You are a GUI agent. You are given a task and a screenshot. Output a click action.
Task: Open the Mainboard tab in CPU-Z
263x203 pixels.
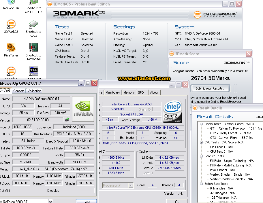click(x=113, y=92)
